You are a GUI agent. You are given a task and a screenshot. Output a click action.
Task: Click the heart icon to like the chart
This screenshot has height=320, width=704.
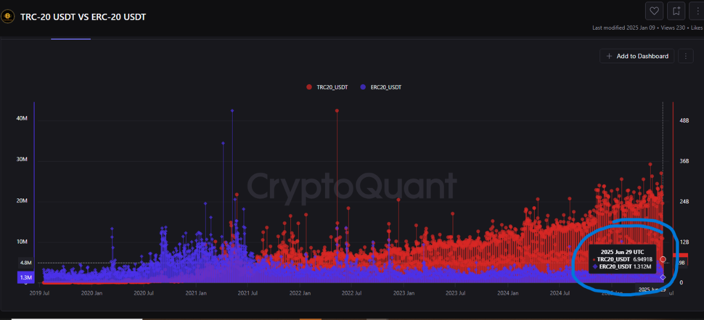click(654, 10)
